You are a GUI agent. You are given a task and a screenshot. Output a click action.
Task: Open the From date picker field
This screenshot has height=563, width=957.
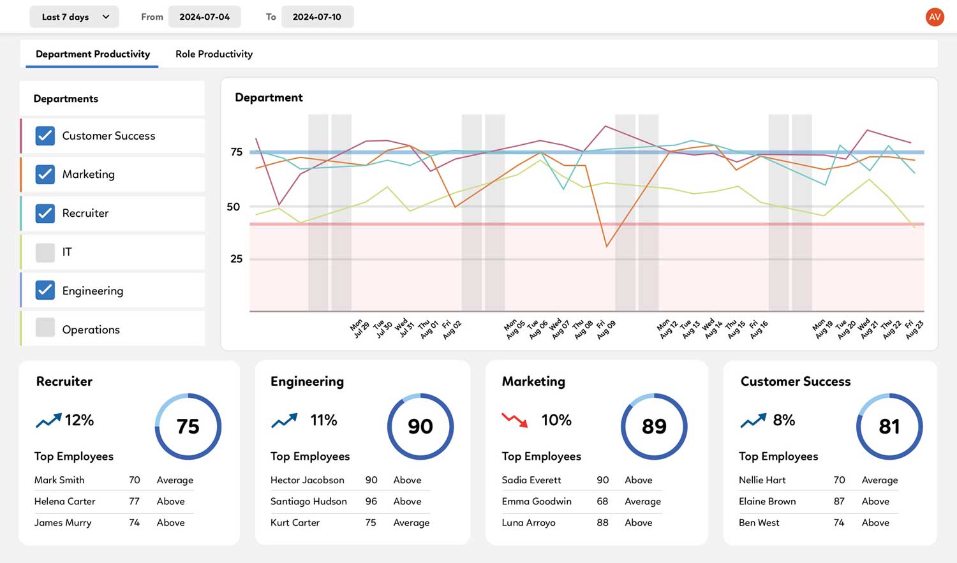coord(204,17)
